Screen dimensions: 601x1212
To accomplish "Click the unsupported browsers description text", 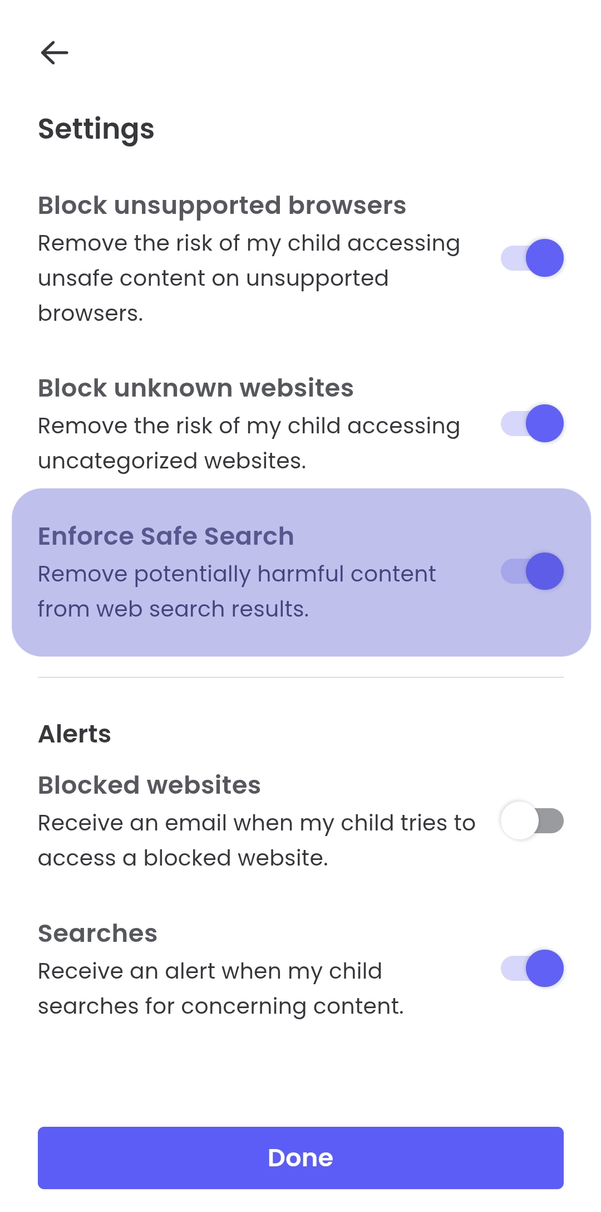I will (248, 278).
